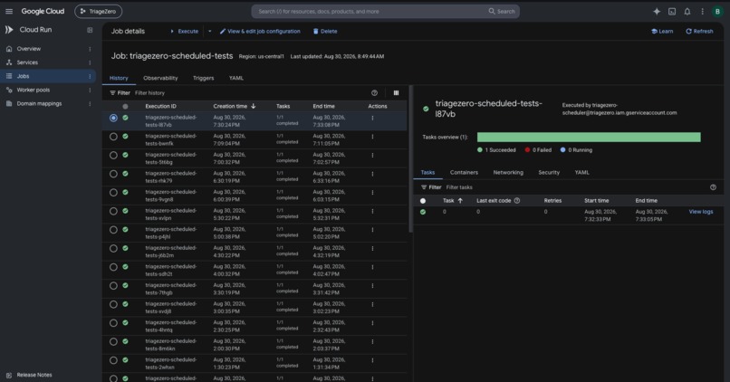This screenshot has width=730, height=382.
Task: Open the more menu beside Overview
Action: point(90,49)
